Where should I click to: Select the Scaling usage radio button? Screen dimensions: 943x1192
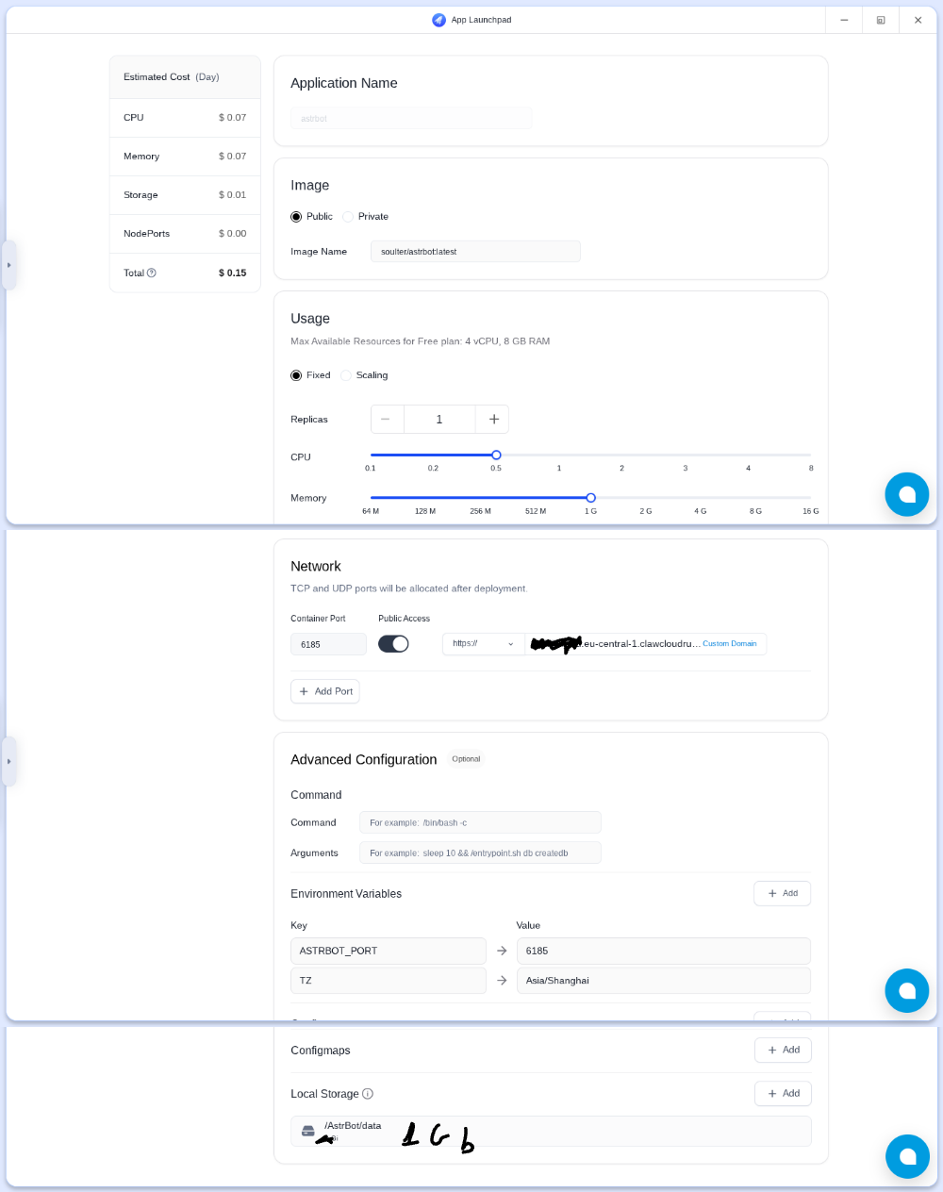[x=346, y=375]
